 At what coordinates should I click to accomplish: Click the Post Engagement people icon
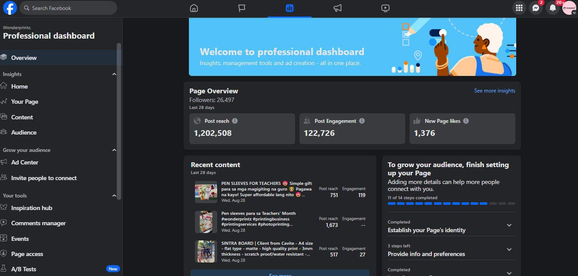coord(307,121)
